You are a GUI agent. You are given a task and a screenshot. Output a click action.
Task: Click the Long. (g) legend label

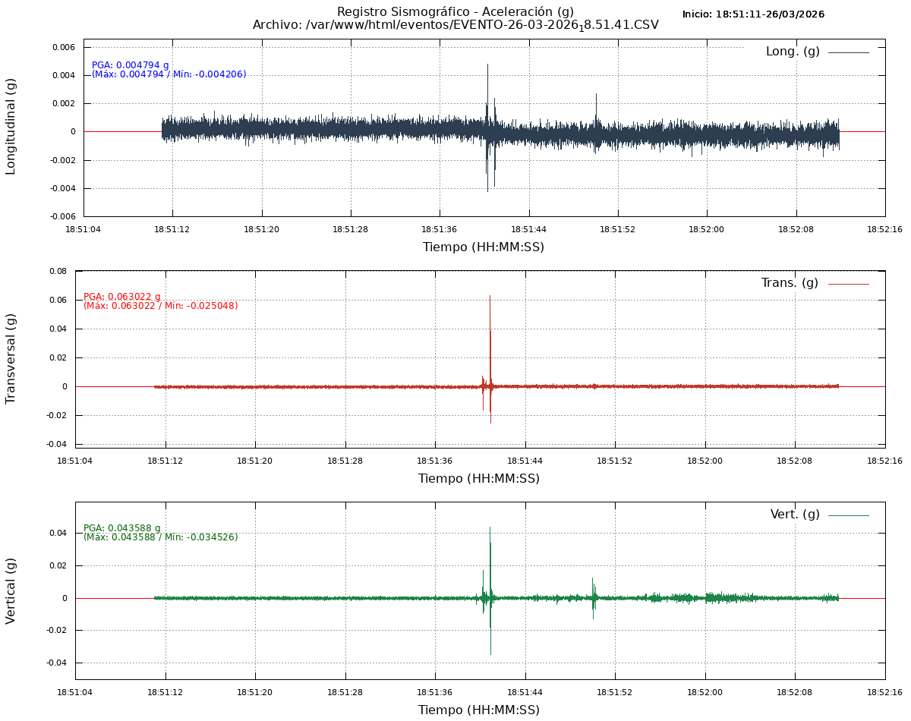pos(793,52)
